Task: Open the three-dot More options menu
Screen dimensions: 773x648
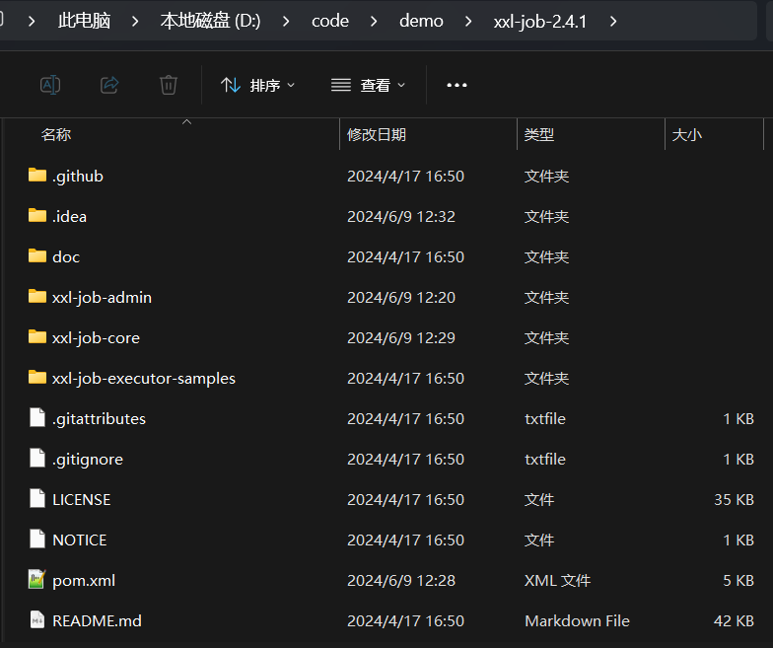Action: [x=457, y=86]
